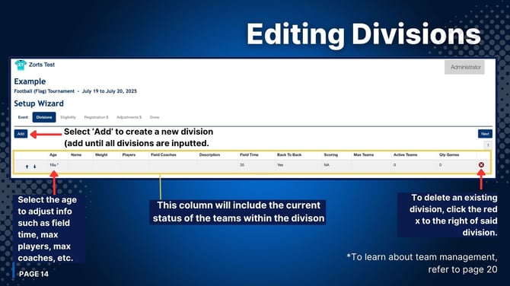
Task: Click the Next button
Action: coord(485,134)
